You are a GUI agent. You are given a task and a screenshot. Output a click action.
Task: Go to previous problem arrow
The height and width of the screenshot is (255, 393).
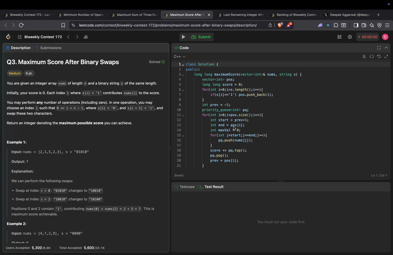68,37
